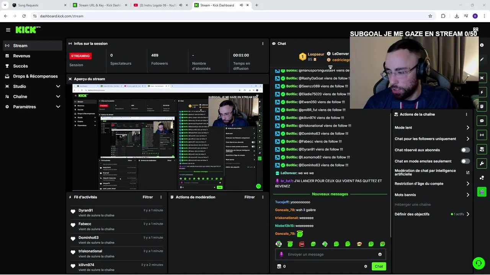Open the green support headset button
The height and width of the screenshot is (275, 490).
479,263
